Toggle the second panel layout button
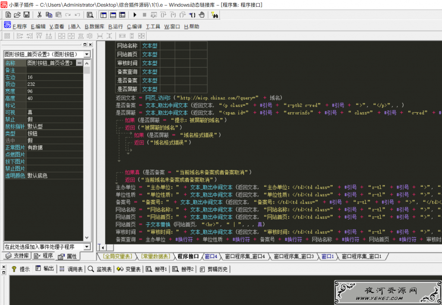The height and width of the screenshot is (305, 442). tap(113, 15)
